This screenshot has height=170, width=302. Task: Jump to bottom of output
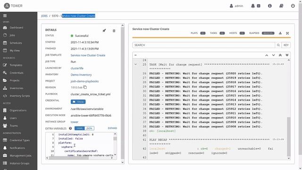tap(287, 55)
